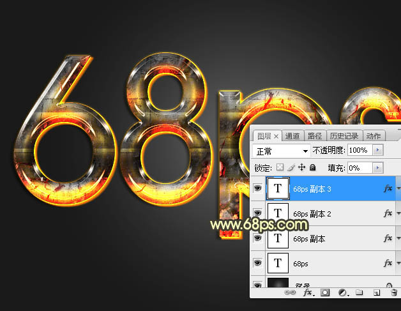The width and height of the screenshot is (401, 311).
Task: Switch to the 通道 tab
Action: 292,136
